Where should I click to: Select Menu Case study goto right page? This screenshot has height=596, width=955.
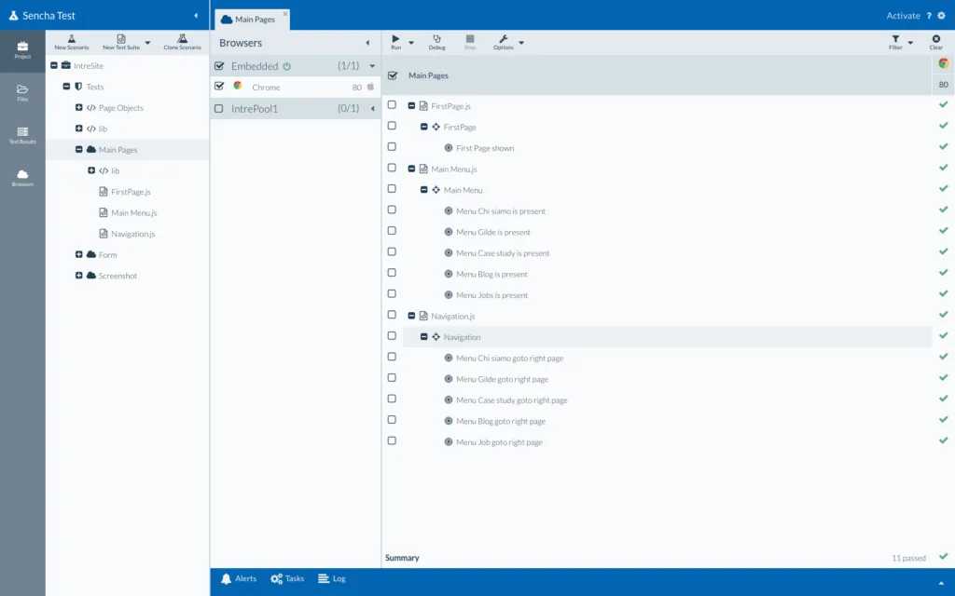click(x=512, y=400)
